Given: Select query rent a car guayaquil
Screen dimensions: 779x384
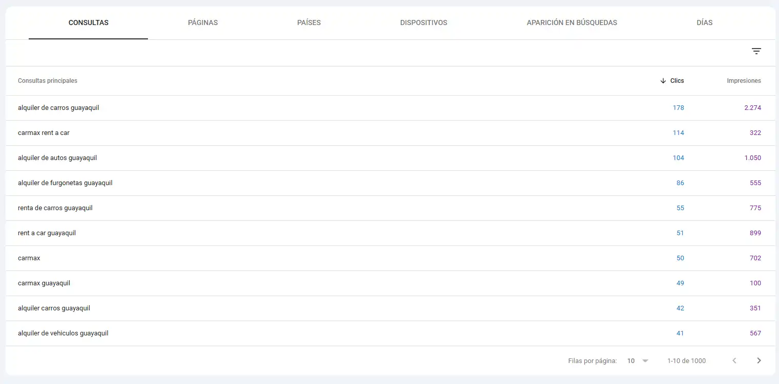Looking at the screenshot, I should (47, 233).
